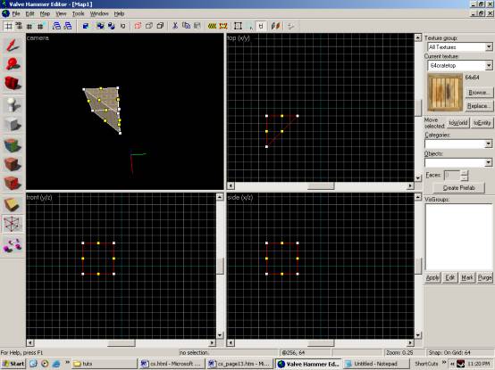The width and height of the screenshot is (495, 370).
Task: Open Untitled - Notepad from the taskbar
Action: (x=375, y=364)
